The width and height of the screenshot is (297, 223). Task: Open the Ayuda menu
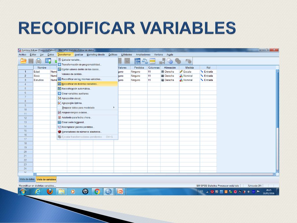[x=170, y=55]
